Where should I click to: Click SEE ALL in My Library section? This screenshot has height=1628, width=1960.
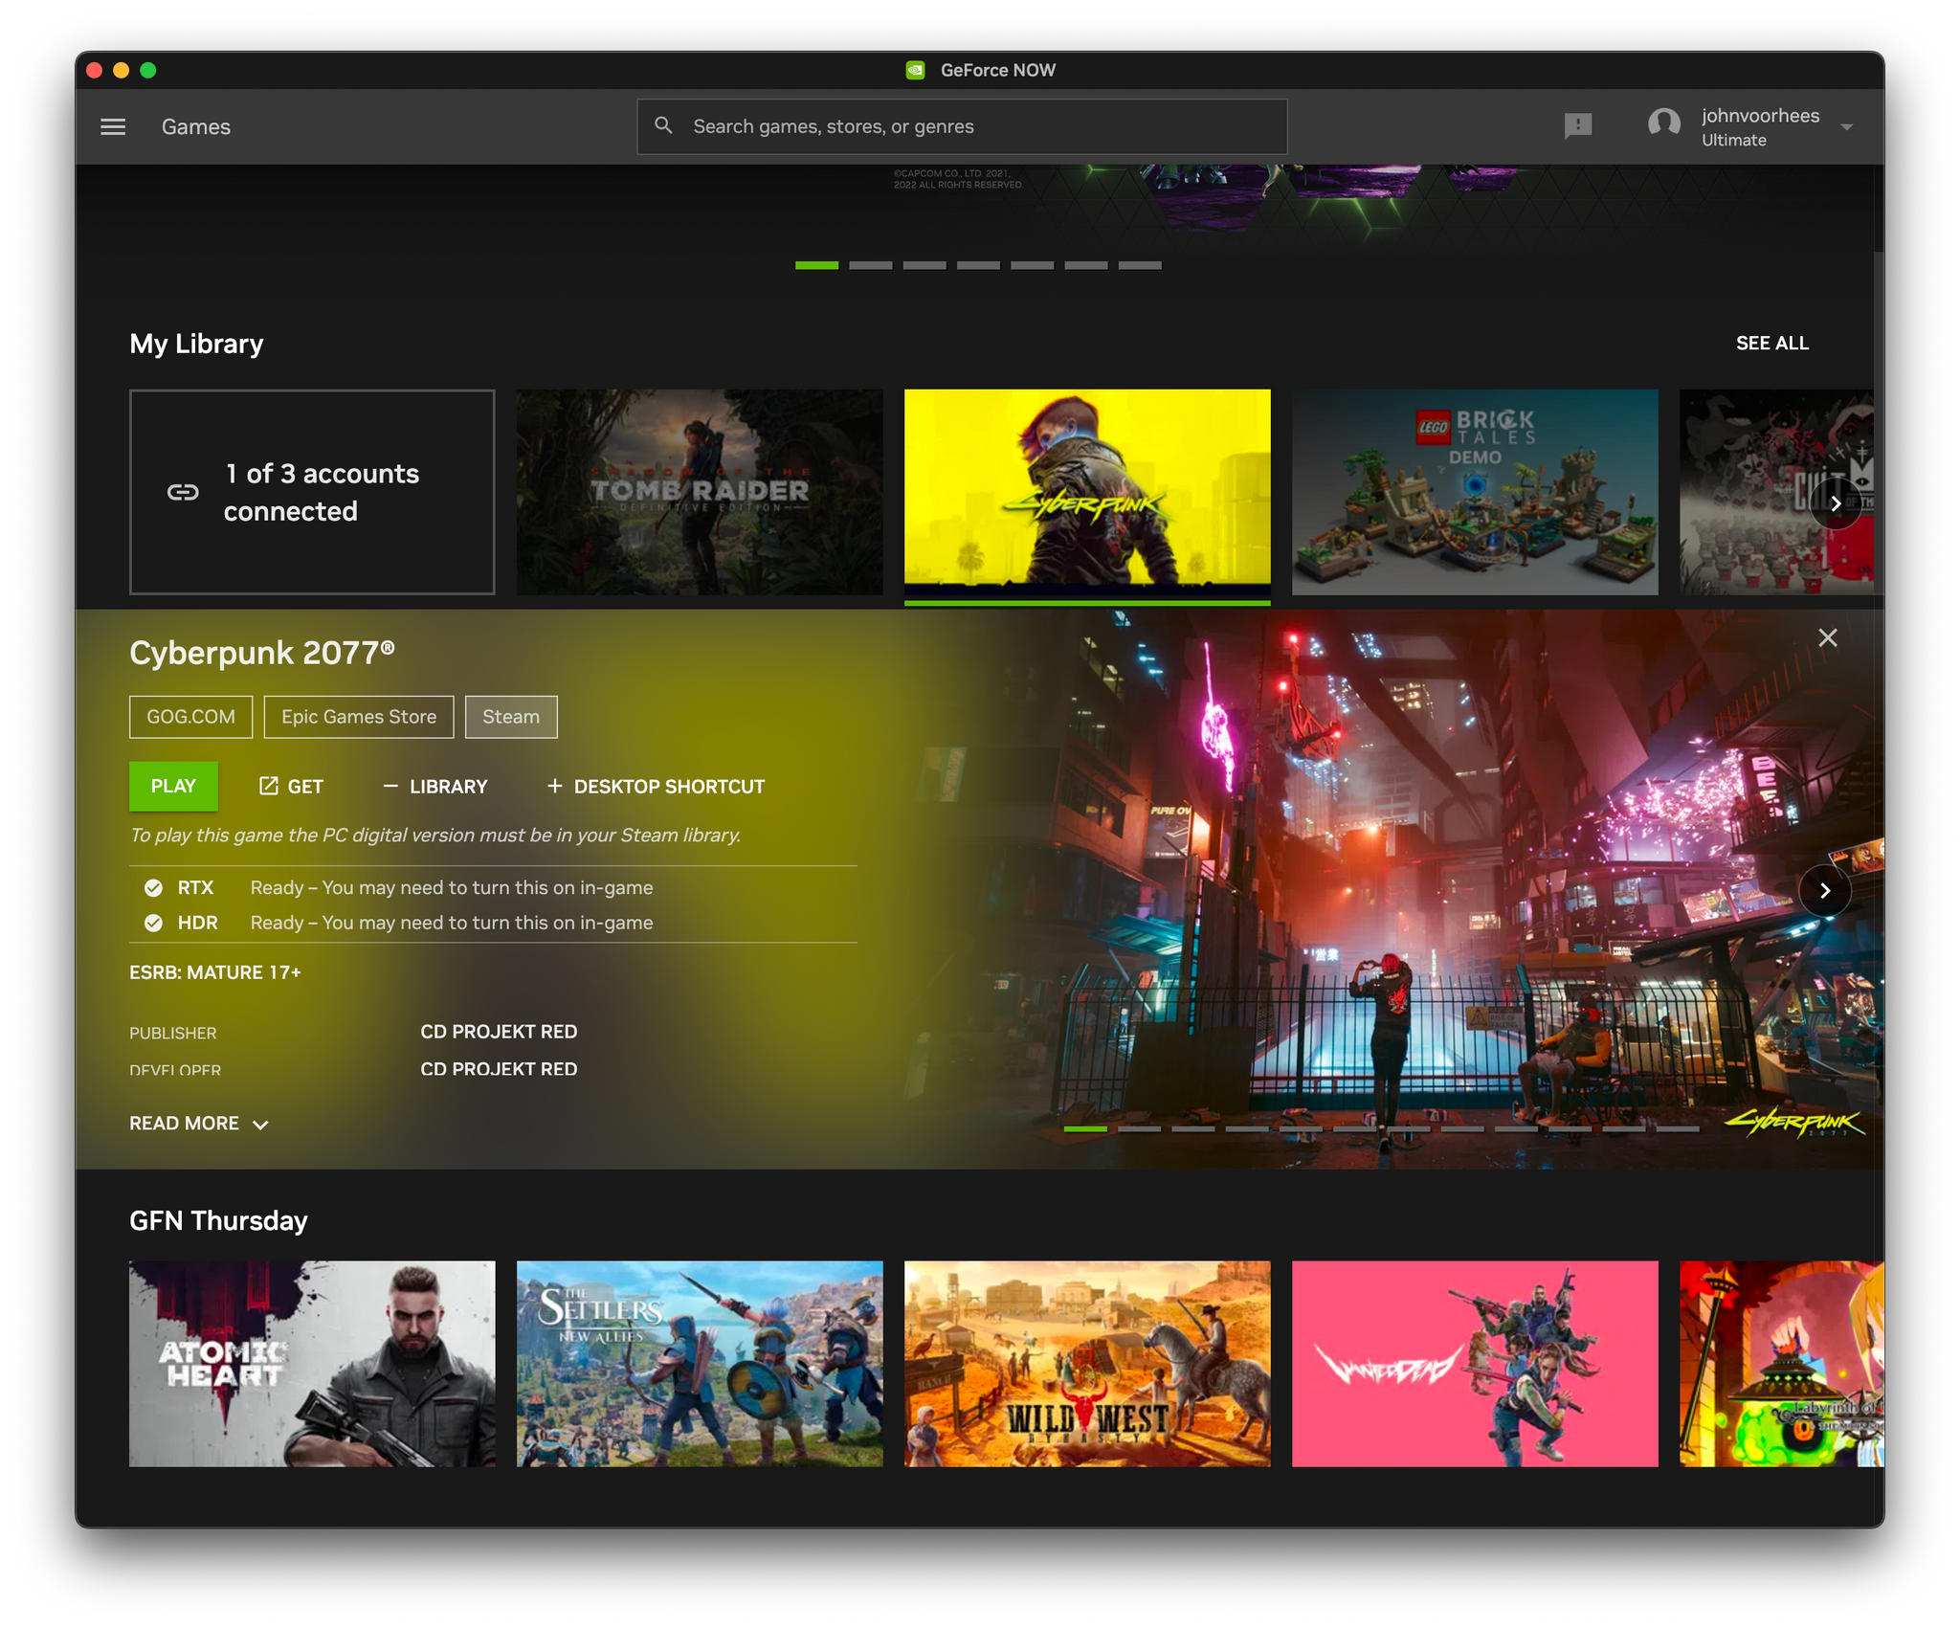1772,342
